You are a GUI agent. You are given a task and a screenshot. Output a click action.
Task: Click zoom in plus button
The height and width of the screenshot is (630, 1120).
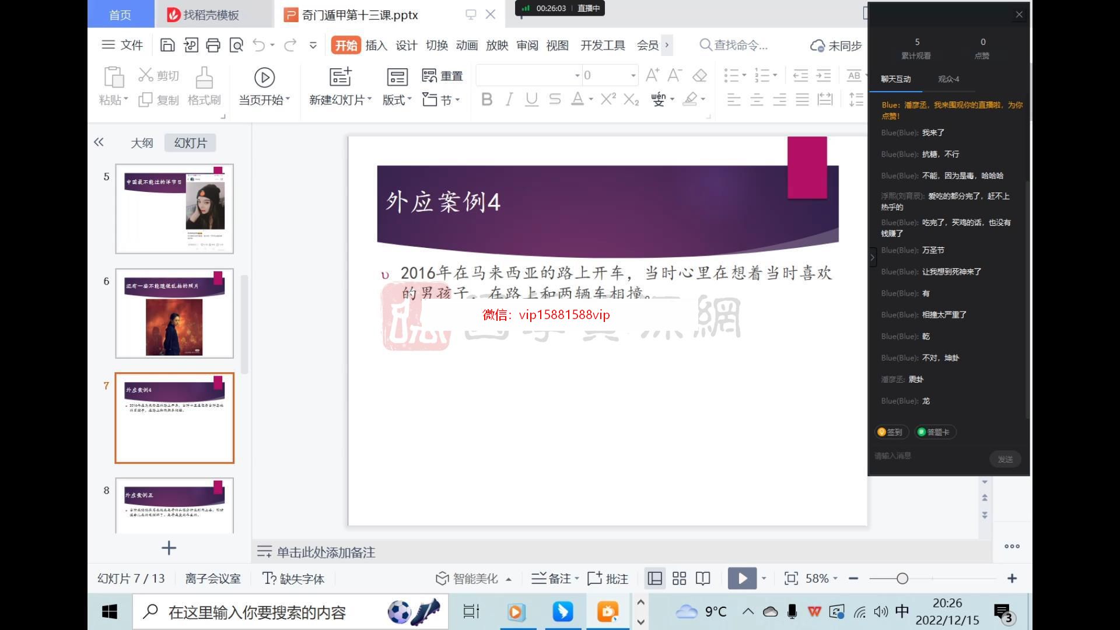coord(1012,578)
